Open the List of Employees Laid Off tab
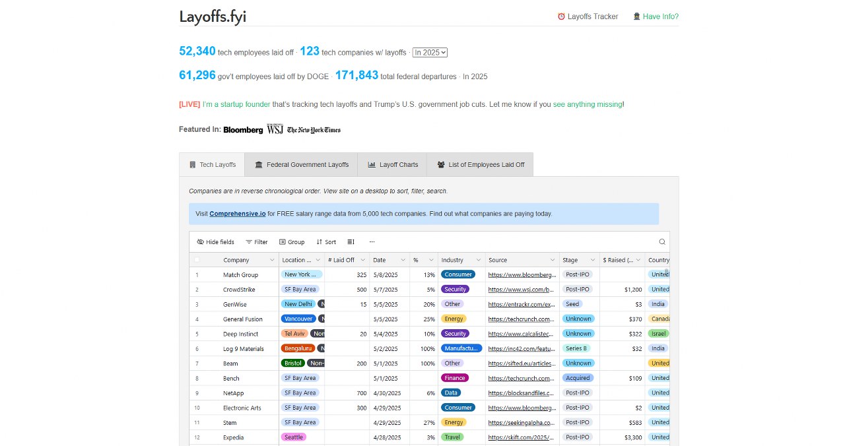 [x=480, y=165]
